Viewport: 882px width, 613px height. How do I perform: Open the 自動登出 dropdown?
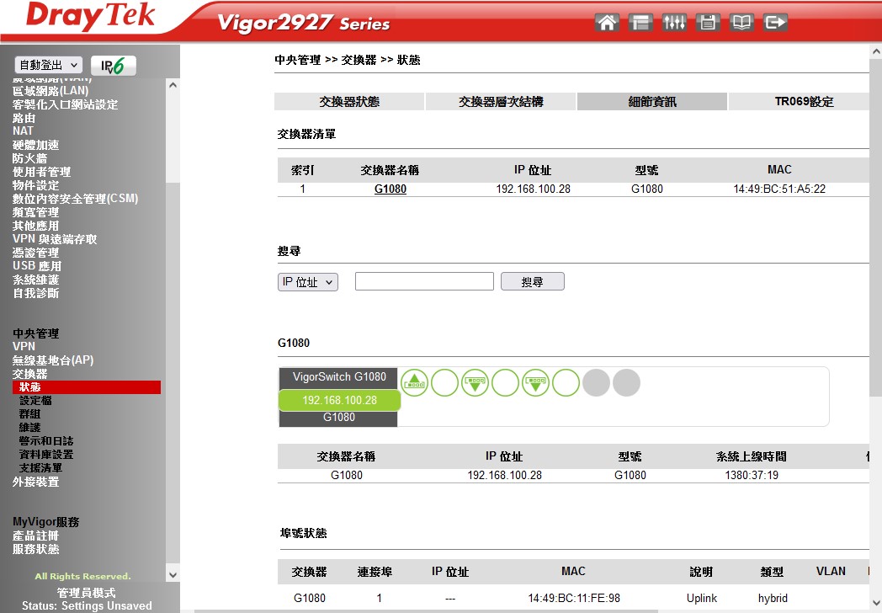click(x=49, y=66)
